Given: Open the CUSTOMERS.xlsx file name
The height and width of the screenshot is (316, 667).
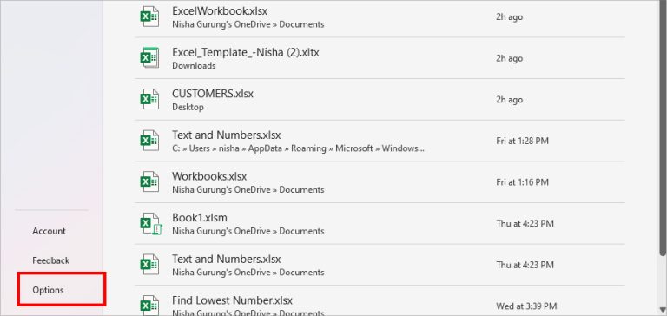Looking at the screenshot, I should click(x=212, y=94).
